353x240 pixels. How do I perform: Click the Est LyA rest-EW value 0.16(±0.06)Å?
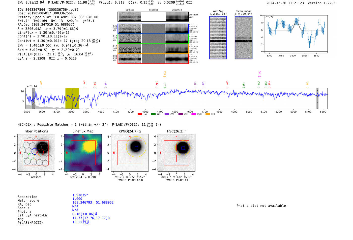coord(85,214)
